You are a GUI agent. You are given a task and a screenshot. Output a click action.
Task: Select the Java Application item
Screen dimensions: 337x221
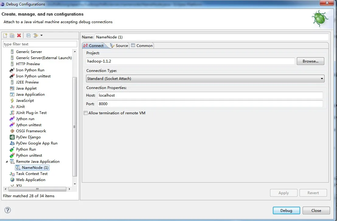[30, 94]
